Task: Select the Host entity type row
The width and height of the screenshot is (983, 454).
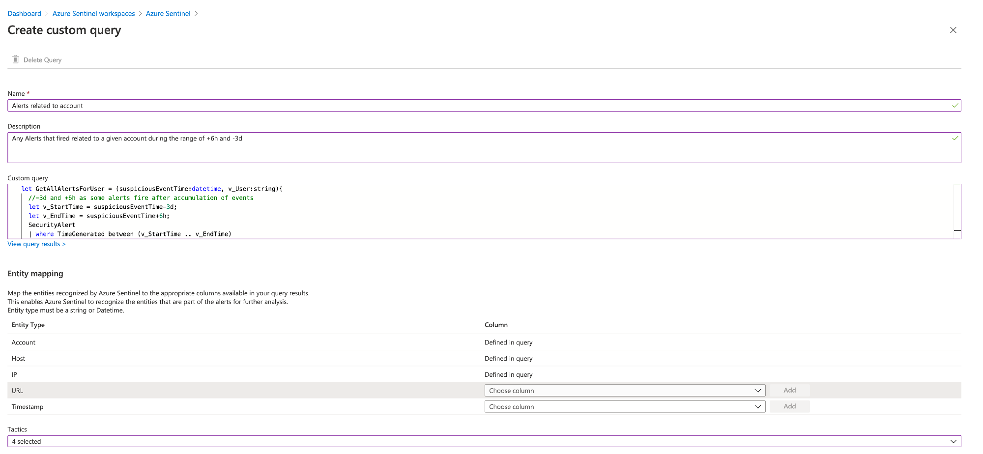Action: point(19,359)
